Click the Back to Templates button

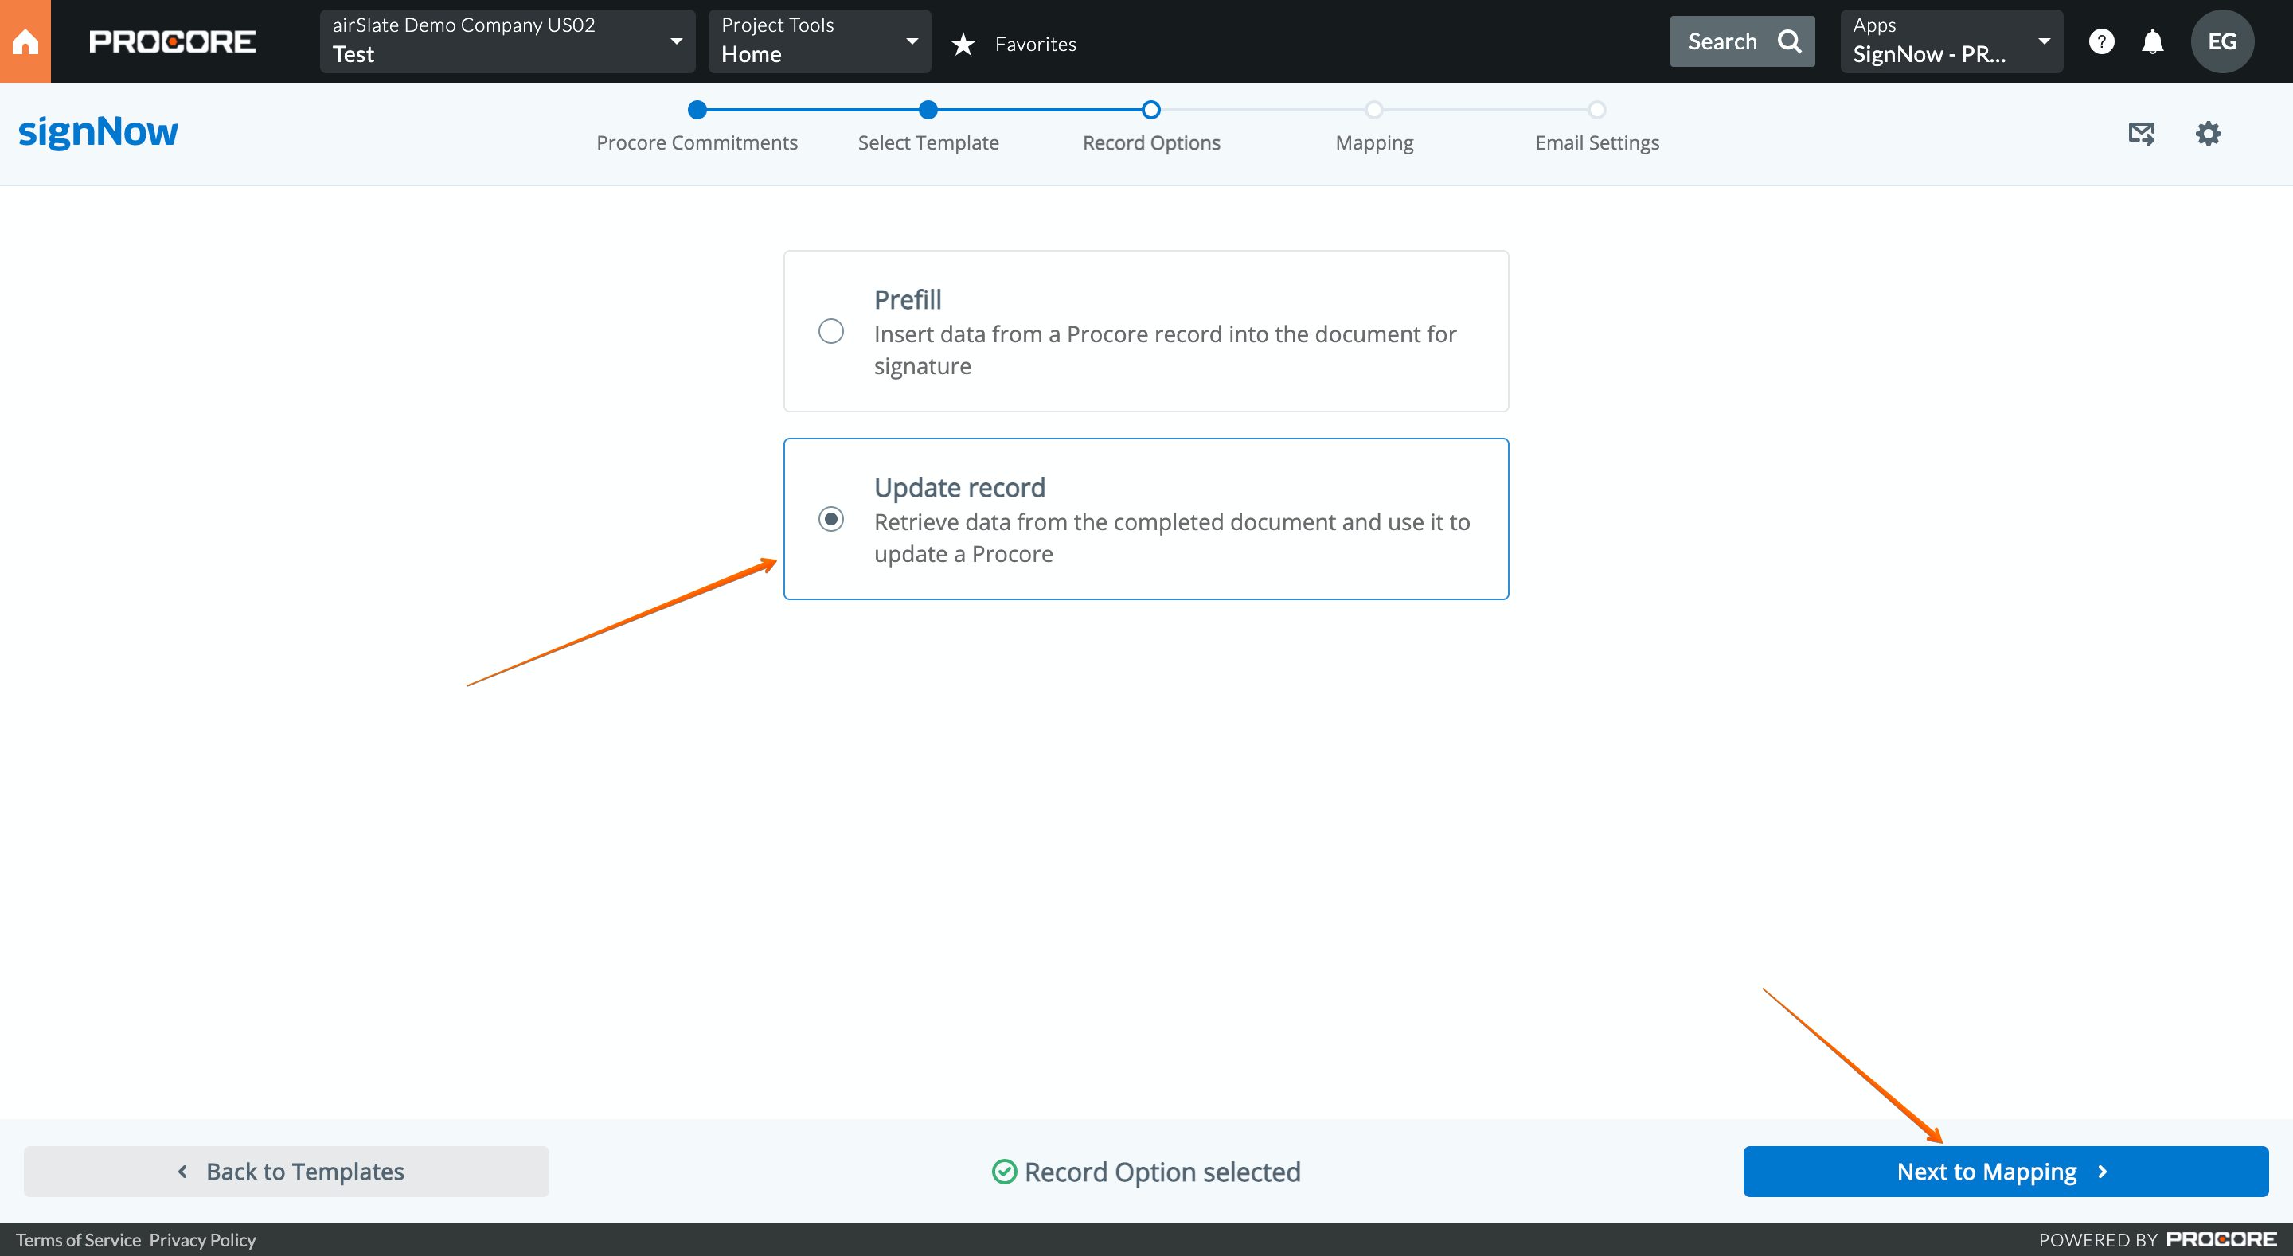[287, 1172]
